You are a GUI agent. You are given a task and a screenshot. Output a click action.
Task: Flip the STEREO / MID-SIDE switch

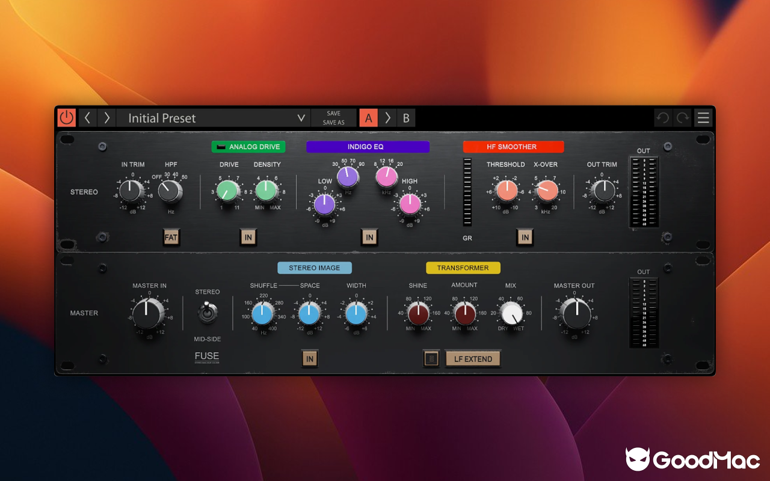click(x=208, y=314)
